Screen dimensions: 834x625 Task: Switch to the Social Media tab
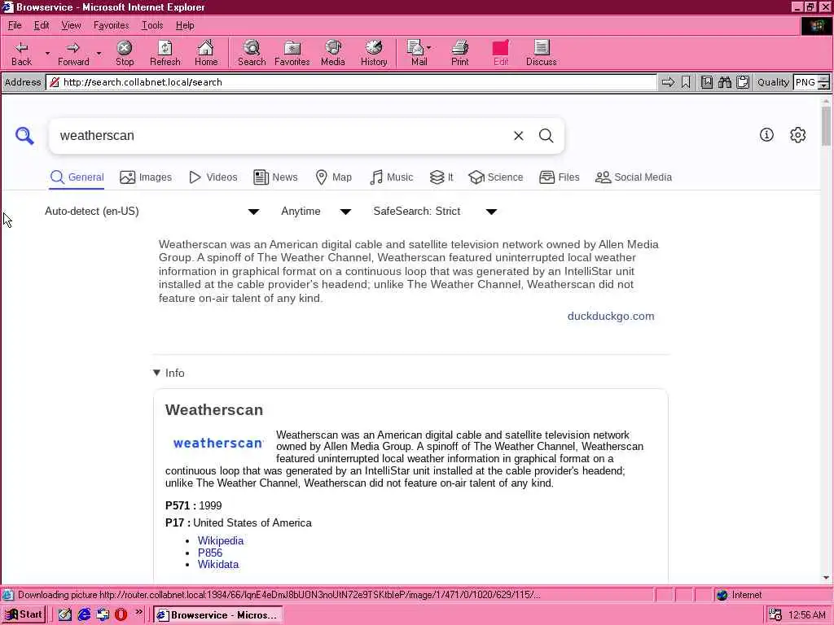(x=634, y=177)
